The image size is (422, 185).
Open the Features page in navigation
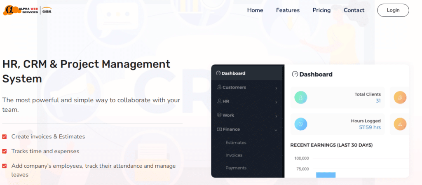(288, 10)
